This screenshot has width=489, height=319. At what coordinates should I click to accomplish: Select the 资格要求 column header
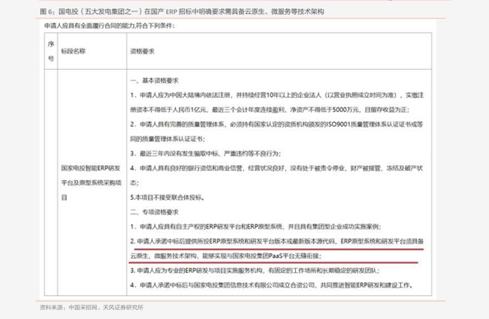142,51
